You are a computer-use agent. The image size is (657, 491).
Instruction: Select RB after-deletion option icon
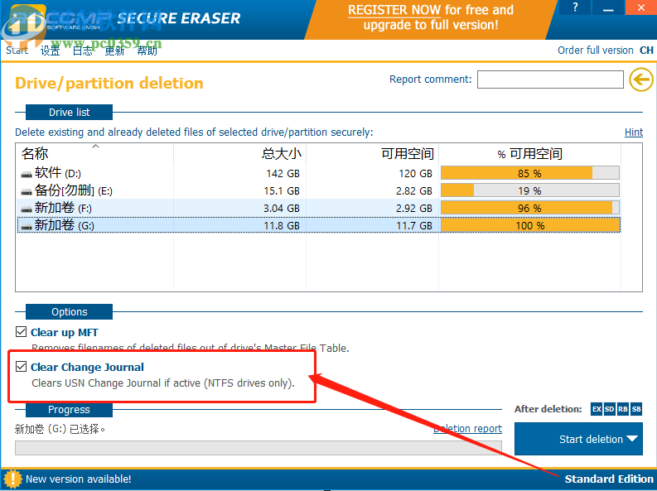pyautogui.click(x=623, y=409)
